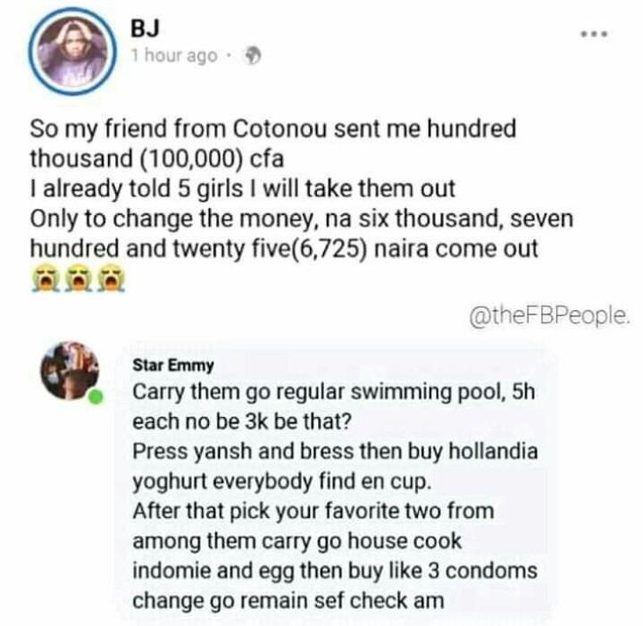643x626 pixels.
Task: Click the Star Emmy commenter name
Action: coord(173,365)
